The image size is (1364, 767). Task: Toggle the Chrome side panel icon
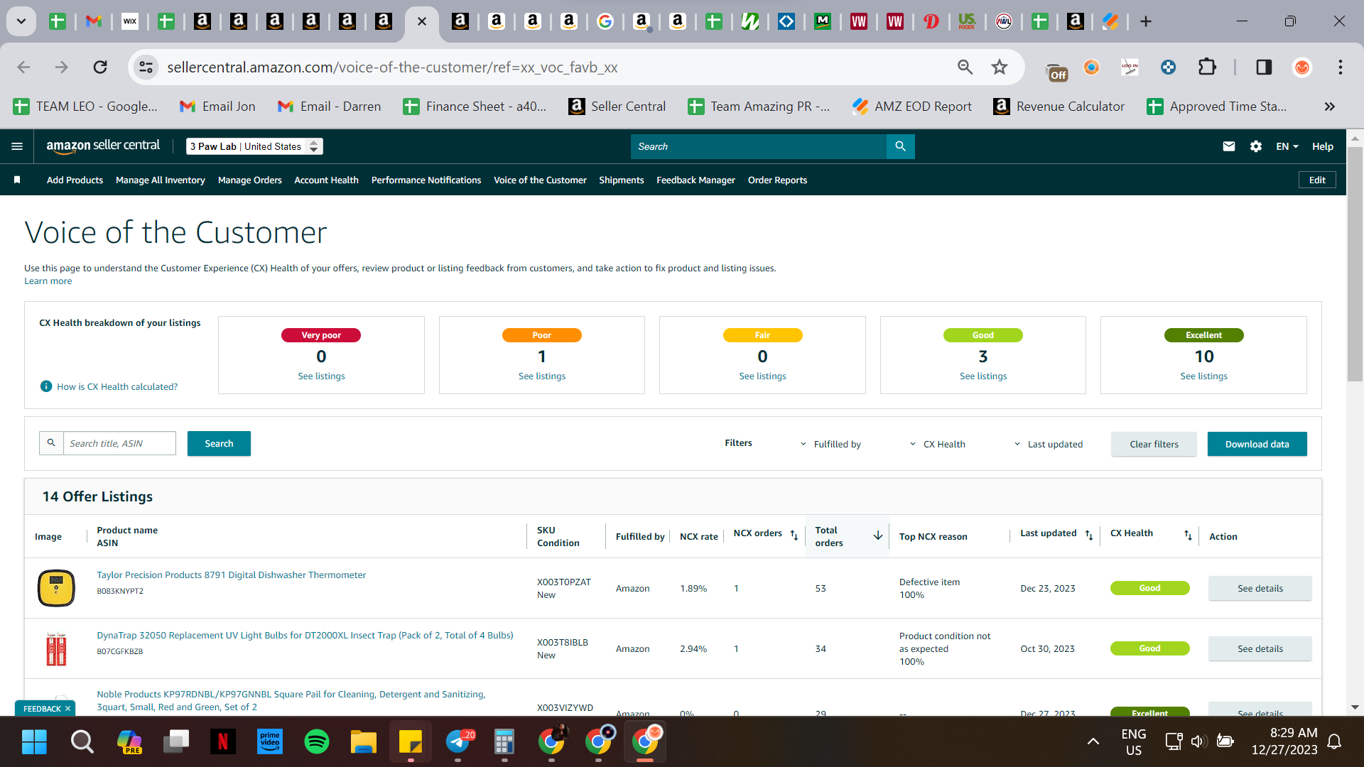pyautogui.click(x=1263, y=67)
